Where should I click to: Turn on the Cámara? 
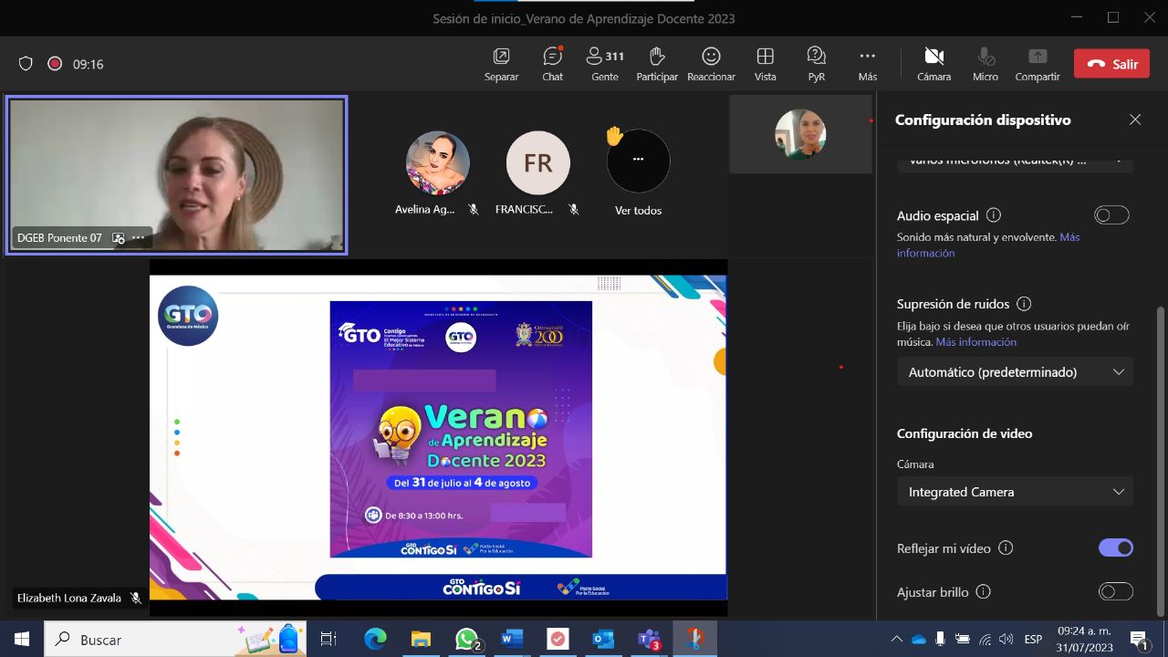[x=933, y=62]
